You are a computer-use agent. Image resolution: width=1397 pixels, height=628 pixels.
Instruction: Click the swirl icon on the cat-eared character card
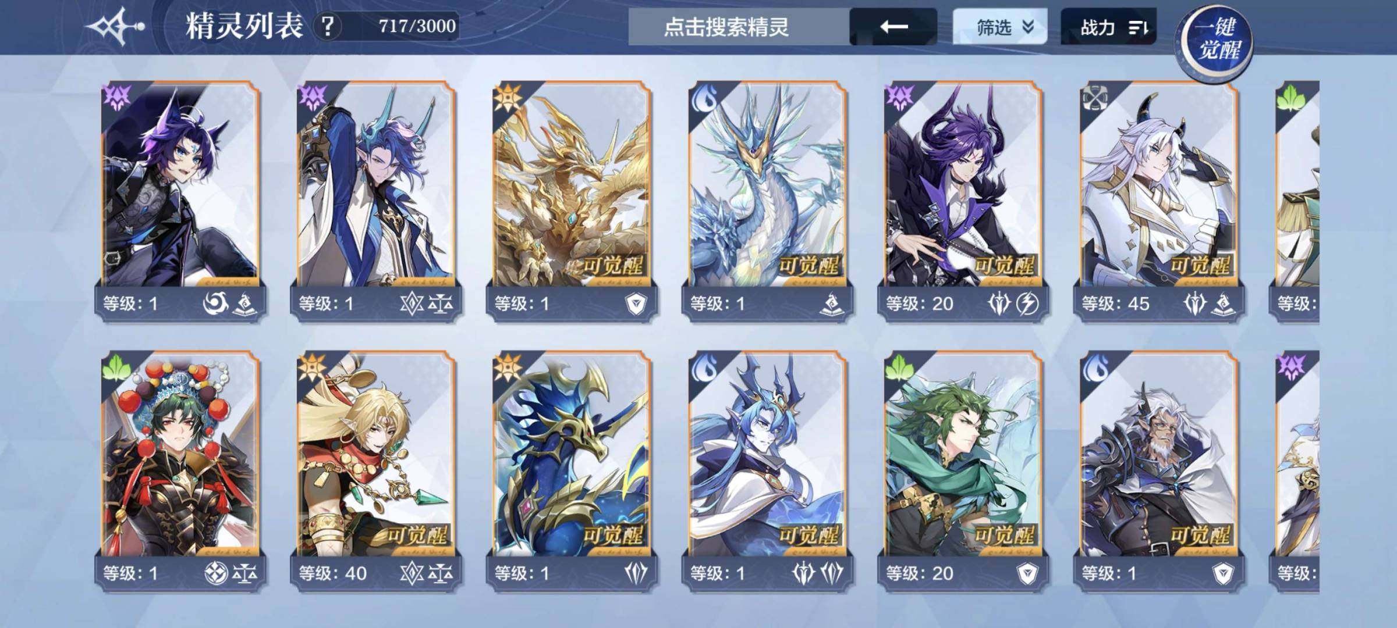pos(214,304)
